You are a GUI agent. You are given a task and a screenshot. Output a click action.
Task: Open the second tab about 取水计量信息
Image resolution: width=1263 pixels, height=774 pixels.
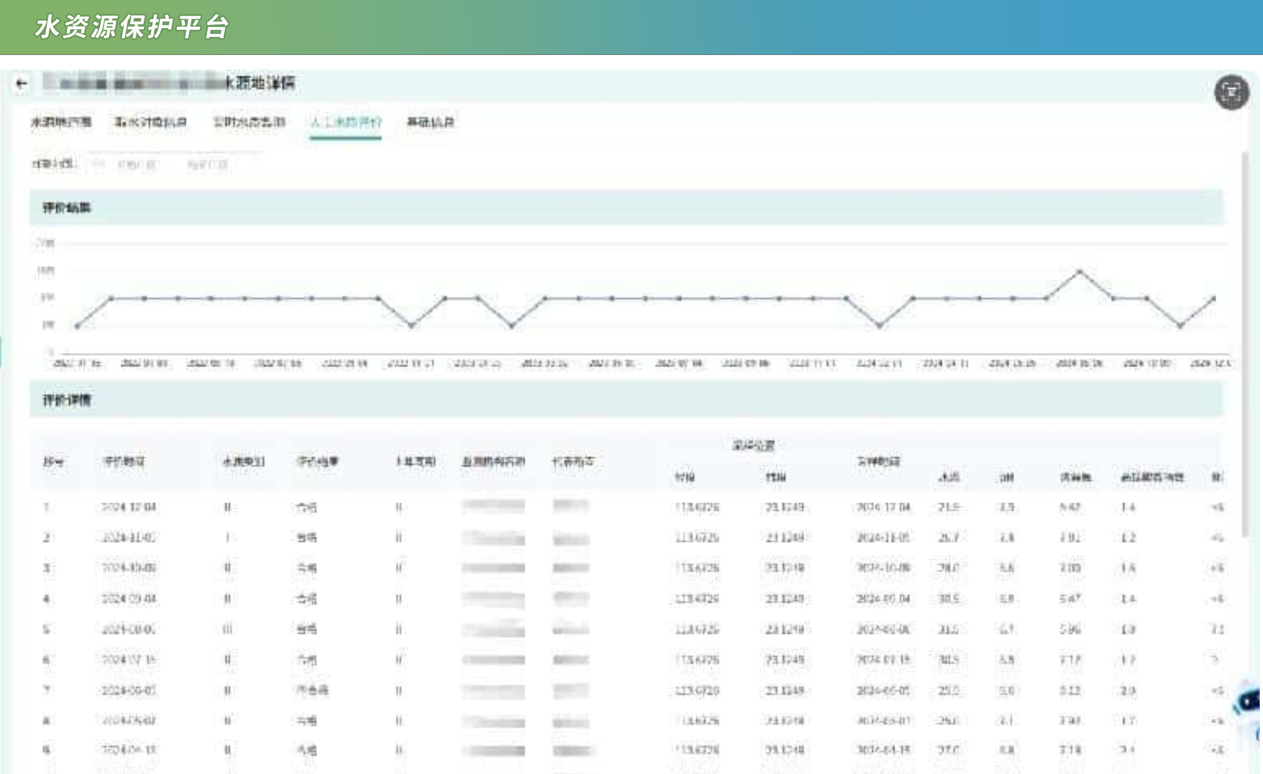pyautogui.click(x=150, y=122)
